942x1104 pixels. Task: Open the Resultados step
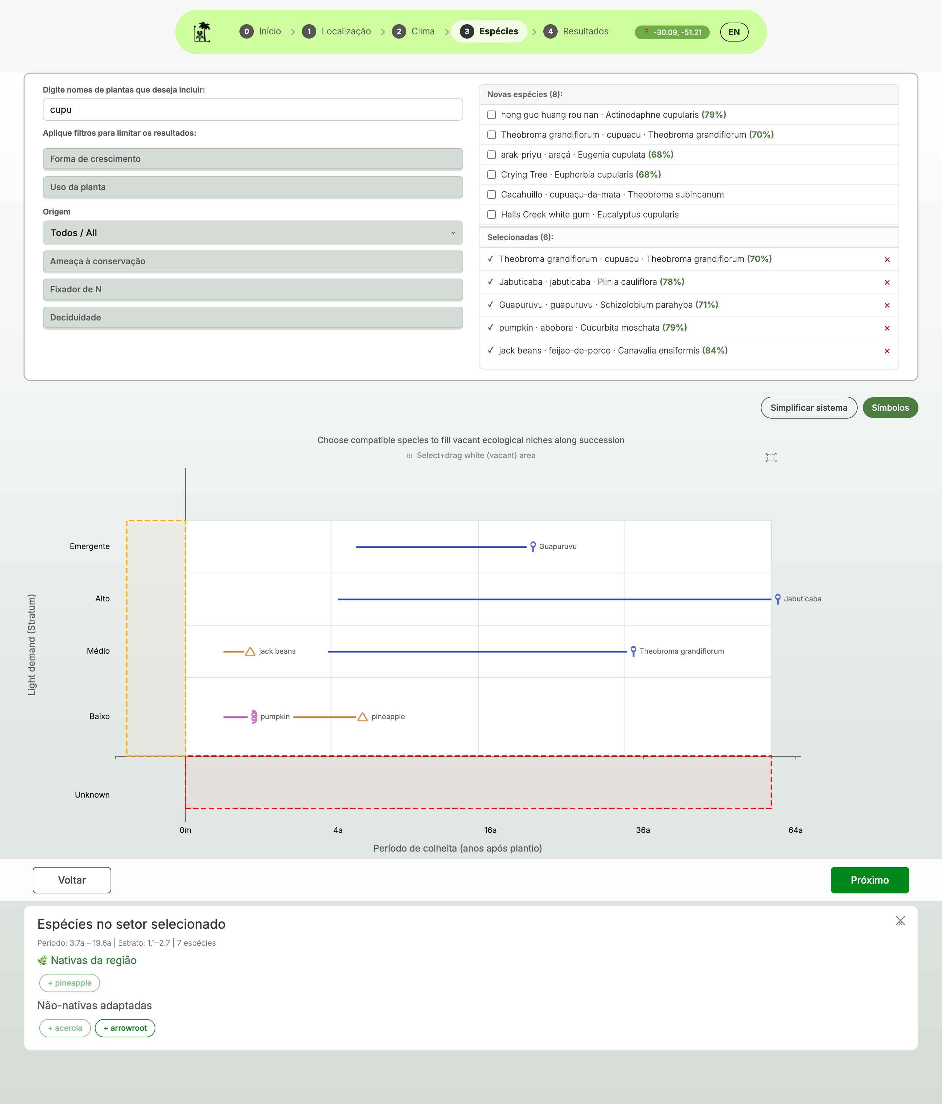(x=576, y=31)
